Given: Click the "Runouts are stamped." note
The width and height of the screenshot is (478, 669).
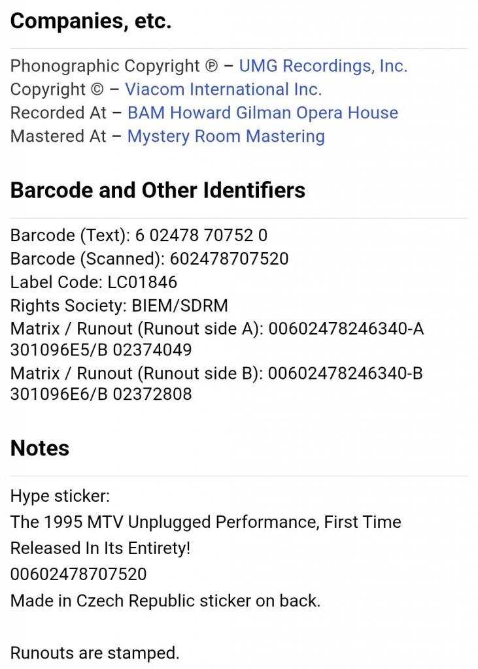Looking at the screenshot, I should point(94,653).
